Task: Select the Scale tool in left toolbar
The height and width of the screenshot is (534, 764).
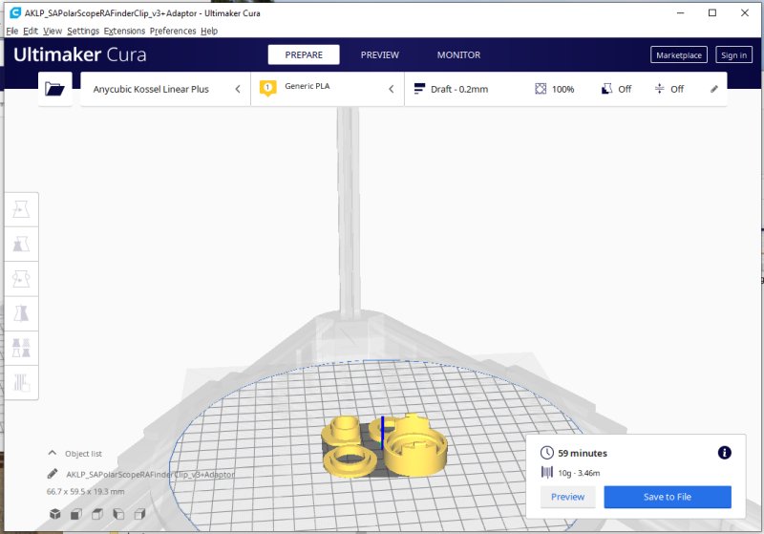Action: tap(21, 245)
